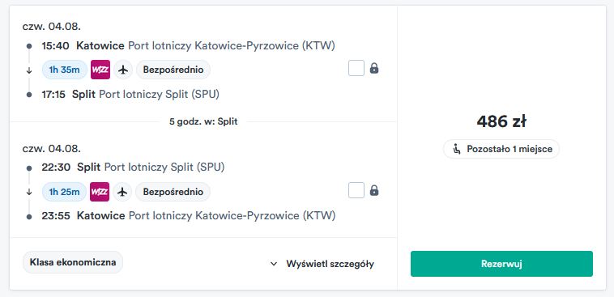The height and width of the screenshot is (297, 614).
Task: Click the Pozostało 1 miejsce badge
Action: click(501, 149)
